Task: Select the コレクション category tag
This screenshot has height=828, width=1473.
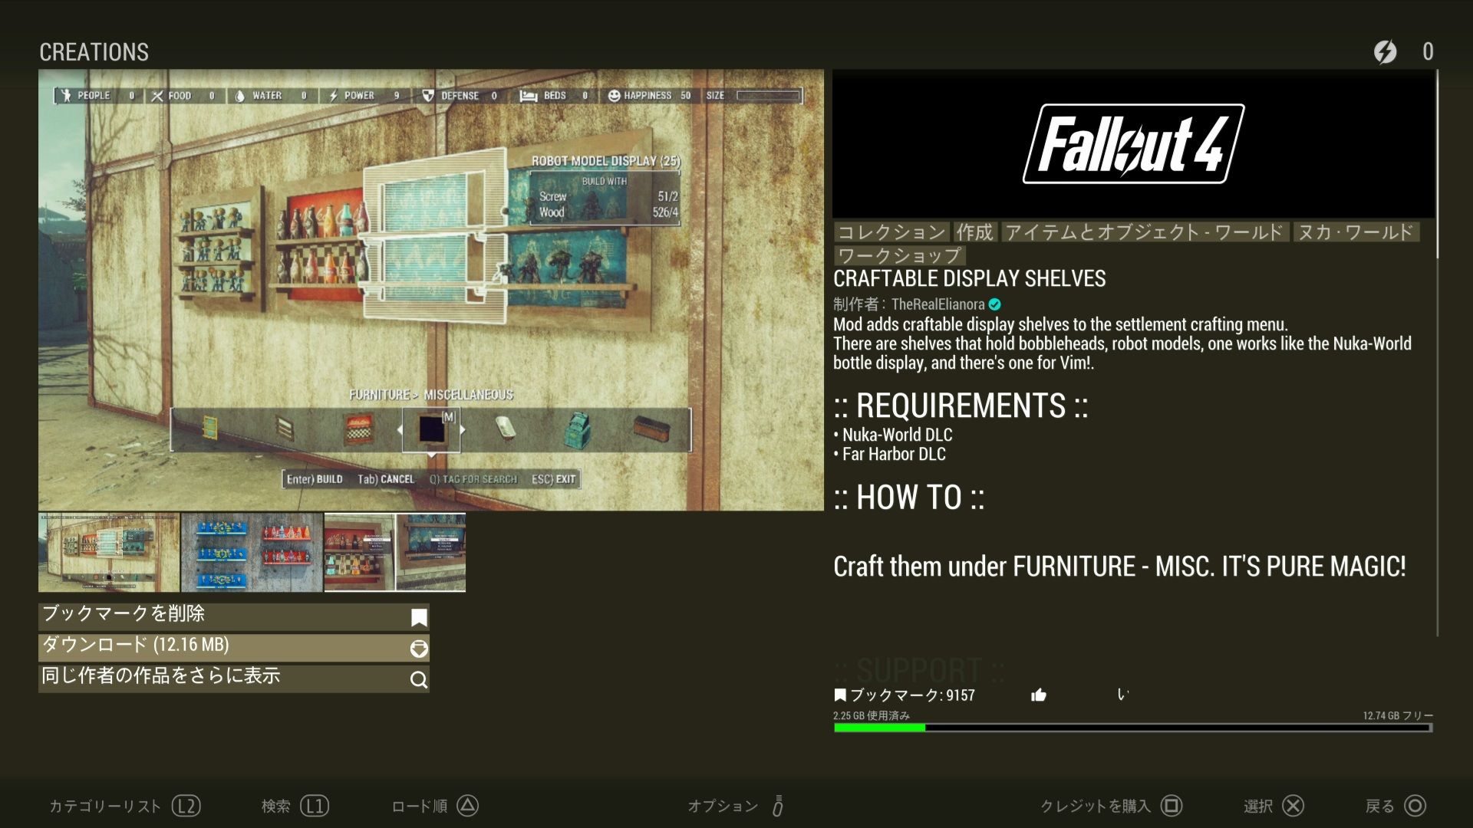Action: pos(891,232)
